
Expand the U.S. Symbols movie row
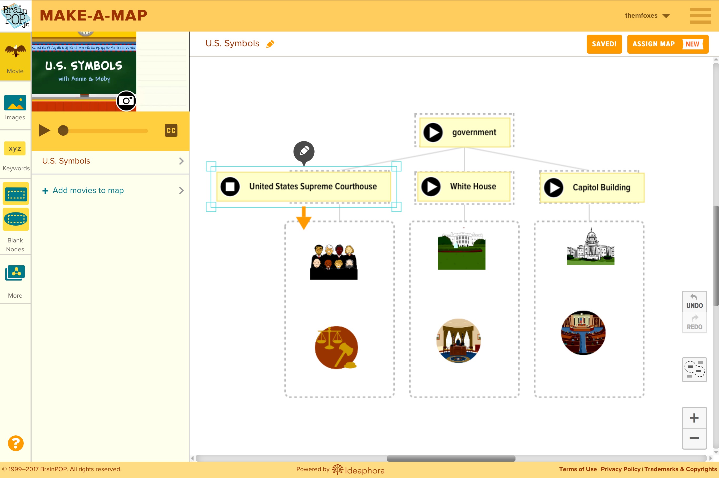(x=110, y=161)
